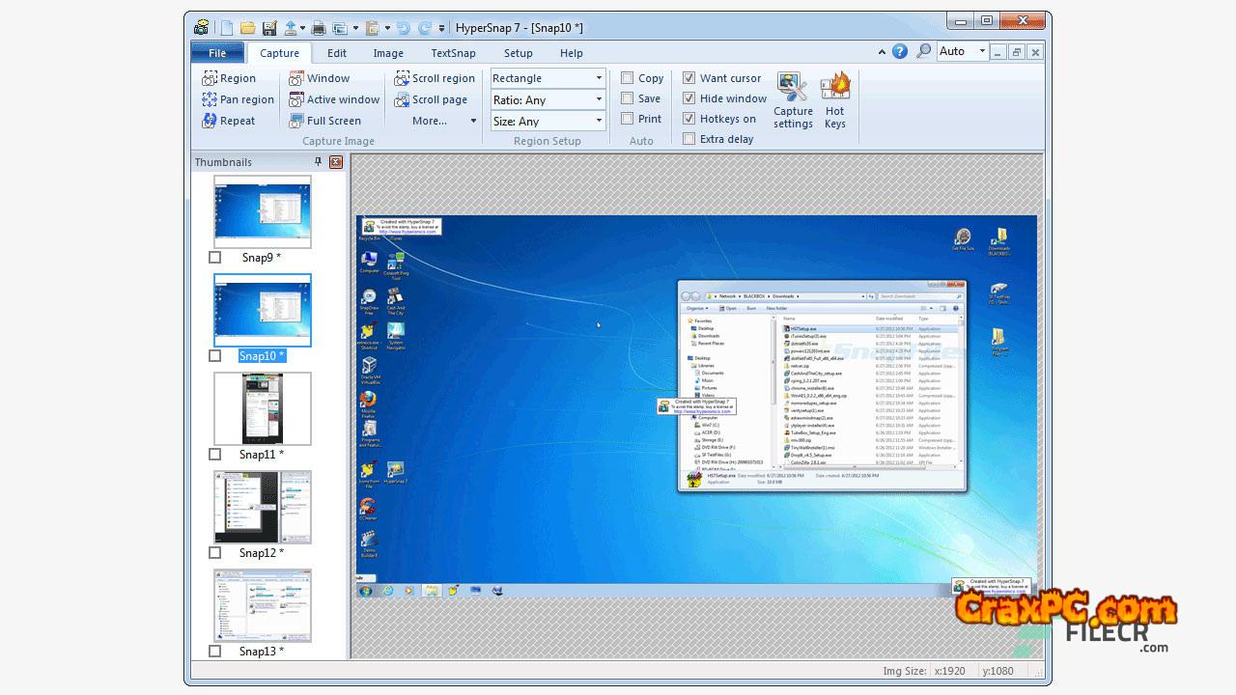This screenshot has height=695, width=1236.
Task: Disable the Want cursor checkbox
Action: [x=689, y=78]
